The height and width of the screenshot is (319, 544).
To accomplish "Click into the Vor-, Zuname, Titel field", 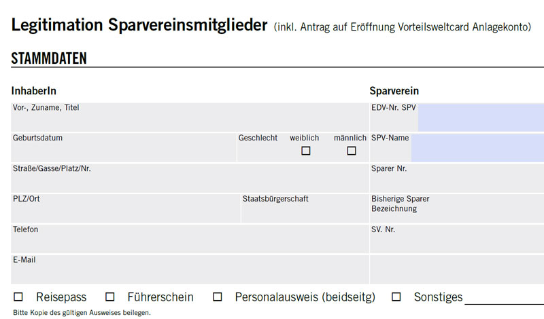I will (189, 119).
